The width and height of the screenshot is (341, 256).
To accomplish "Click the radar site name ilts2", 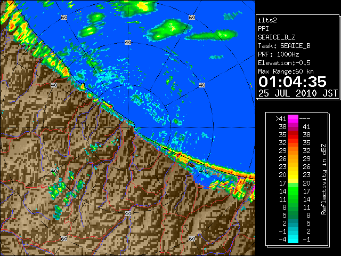I will click(x=267, y=20).
